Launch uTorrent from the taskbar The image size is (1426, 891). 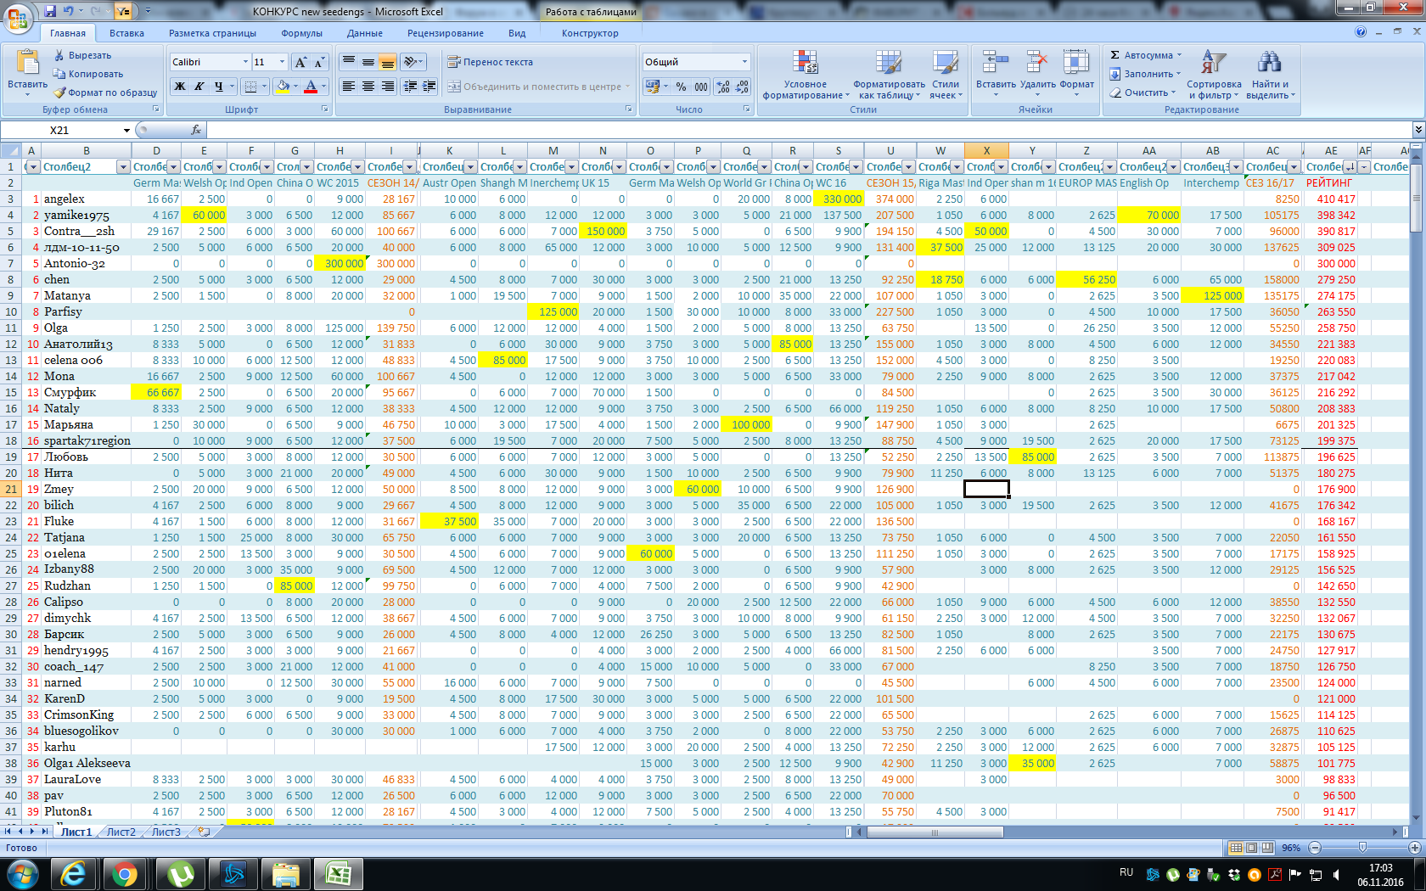tap(181, 873)
